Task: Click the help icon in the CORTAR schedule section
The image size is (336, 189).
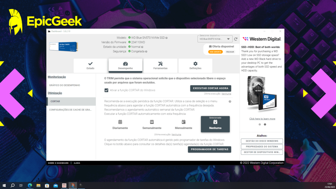Action: [x=230, y=101]
